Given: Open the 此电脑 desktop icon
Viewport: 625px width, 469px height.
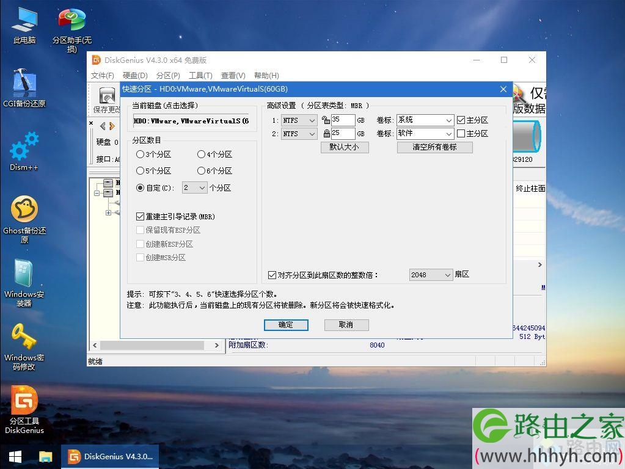Looking at the screenshot, I should pyautogui.click(x=24, y=25).
